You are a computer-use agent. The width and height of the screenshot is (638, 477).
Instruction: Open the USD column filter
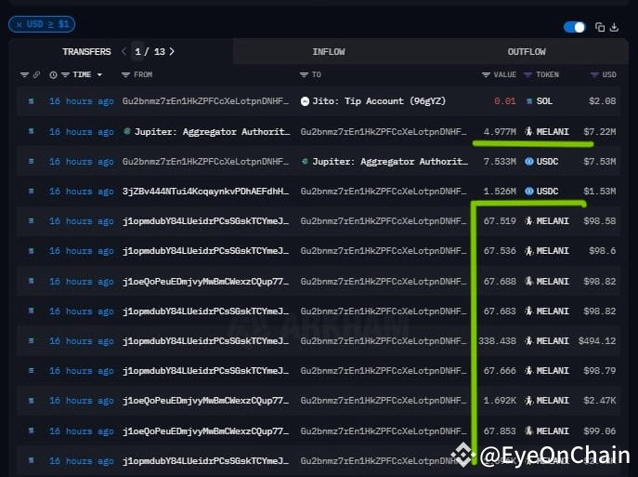[594, 75]
